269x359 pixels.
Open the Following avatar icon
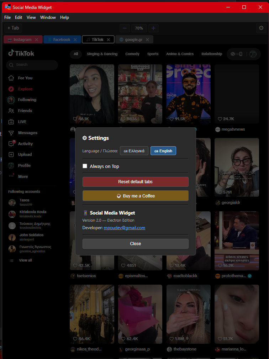point(11,100)
